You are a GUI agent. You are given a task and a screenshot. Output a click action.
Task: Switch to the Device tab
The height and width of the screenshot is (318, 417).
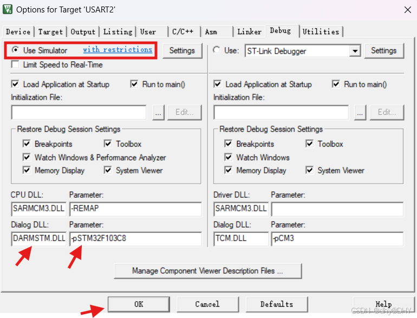(18, 31)
